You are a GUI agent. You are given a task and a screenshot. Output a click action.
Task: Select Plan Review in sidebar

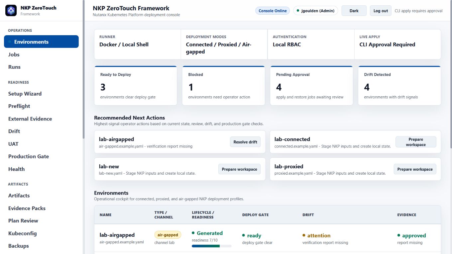point(23,220)
